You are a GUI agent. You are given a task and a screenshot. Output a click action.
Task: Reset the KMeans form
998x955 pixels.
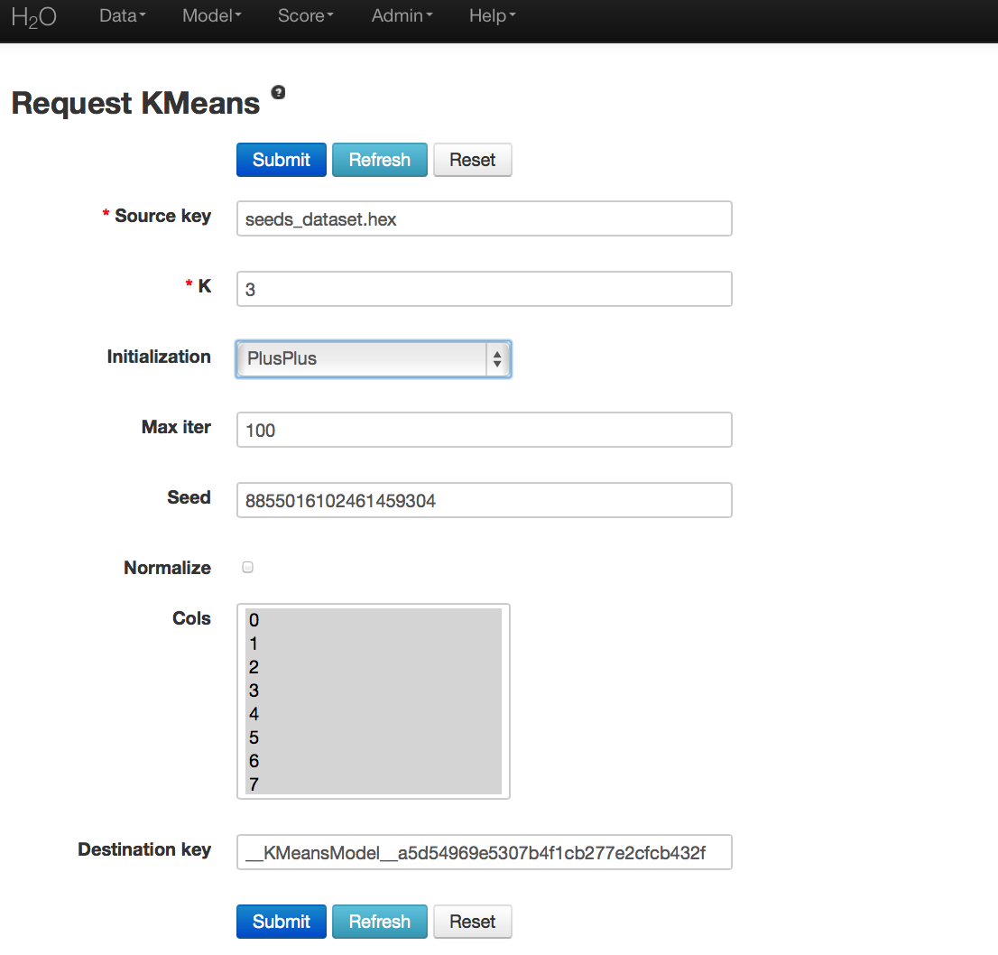[x=472, y=159]
